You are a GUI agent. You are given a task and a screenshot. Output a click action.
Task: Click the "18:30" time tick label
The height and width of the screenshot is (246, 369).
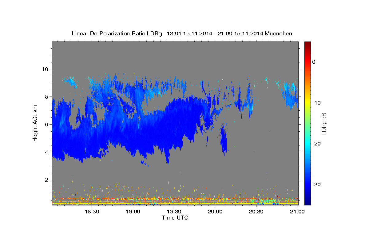point(92,212)
